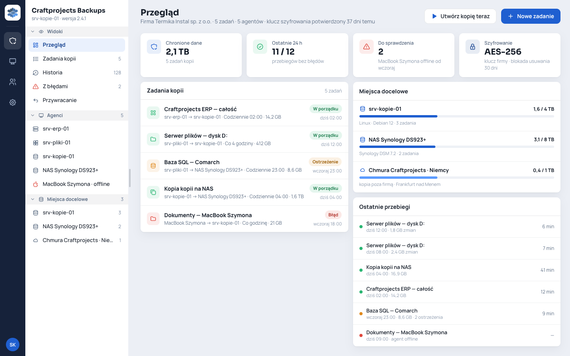Click srv-kopie-01 storage usage bar
The image size is (570, 356).
coord(457,116)
